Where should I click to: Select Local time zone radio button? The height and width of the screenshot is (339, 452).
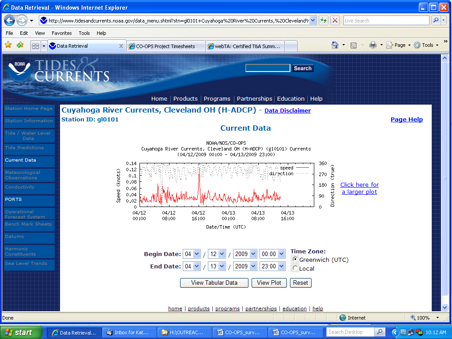(295, 268)
